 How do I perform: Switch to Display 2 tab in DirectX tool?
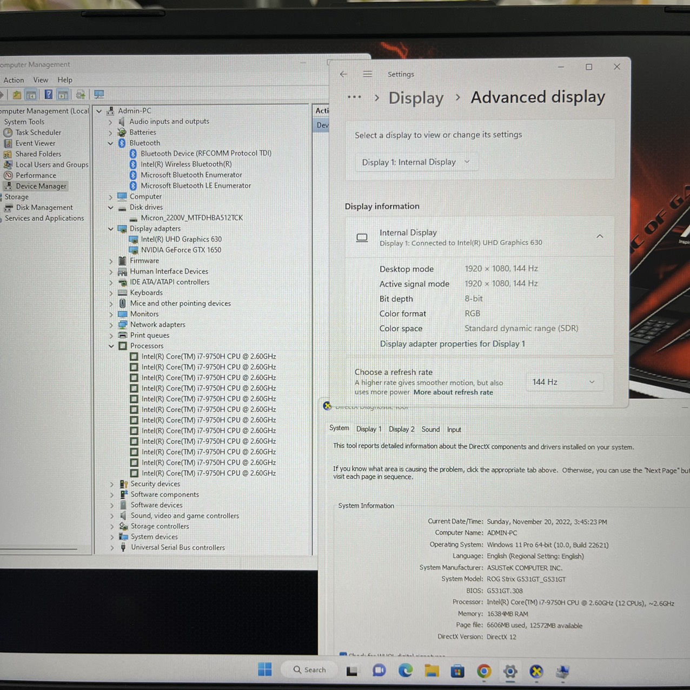(402, 429)
